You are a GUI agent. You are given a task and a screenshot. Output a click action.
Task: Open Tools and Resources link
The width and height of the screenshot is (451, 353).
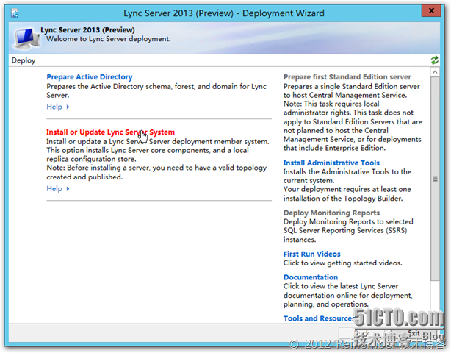[x=319, y=318]
